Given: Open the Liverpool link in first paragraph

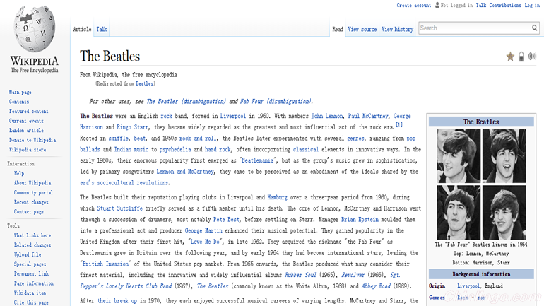Looking at the screenshot, I should [233, 116].
